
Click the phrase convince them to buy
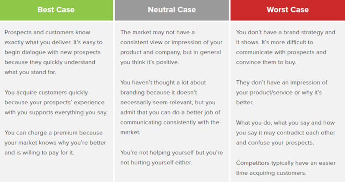[266, 62]
